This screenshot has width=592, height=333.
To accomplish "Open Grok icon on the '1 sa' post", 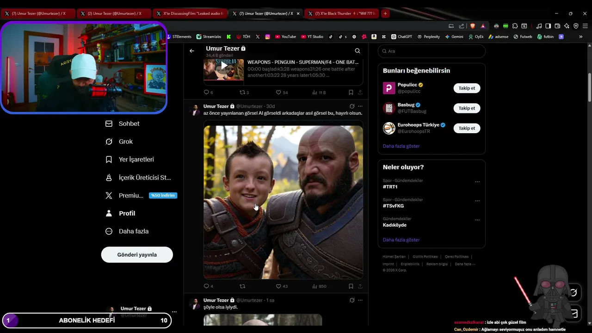I will [x=352, y=300].
